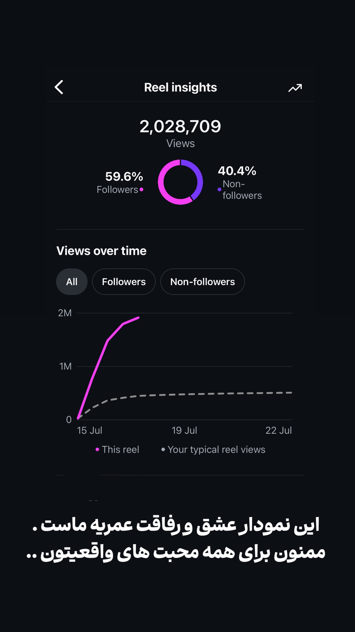Tap the pink and purple donut chart

(x=180, y=182)
